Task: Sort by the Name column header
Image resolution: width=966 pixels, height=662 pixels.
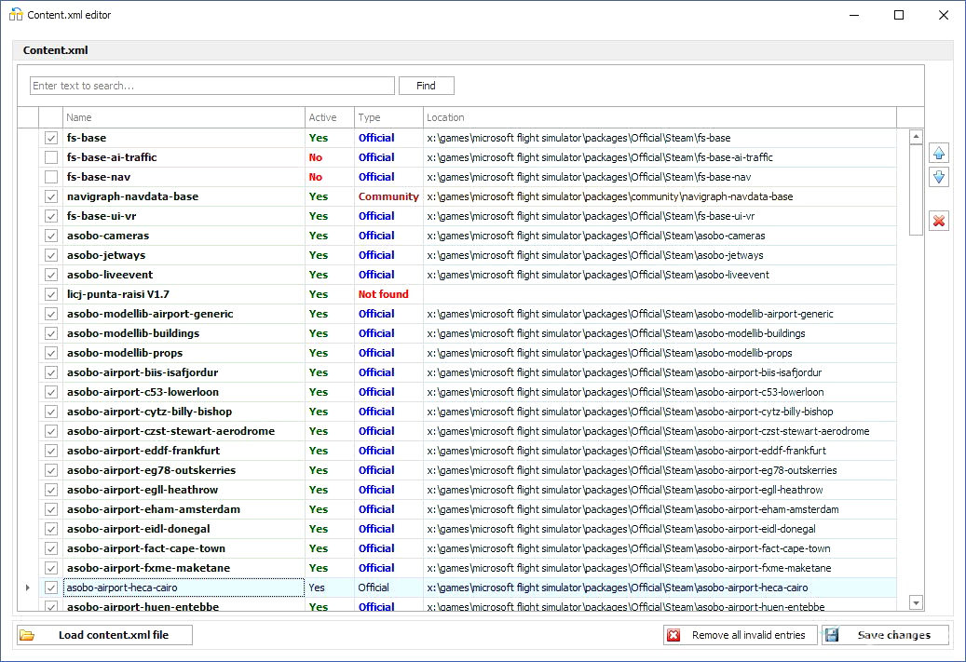Action: click(184, 117)
